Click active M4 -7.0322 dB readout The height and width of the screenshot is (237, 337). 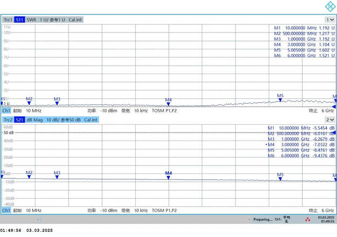[x=300, y=145]
